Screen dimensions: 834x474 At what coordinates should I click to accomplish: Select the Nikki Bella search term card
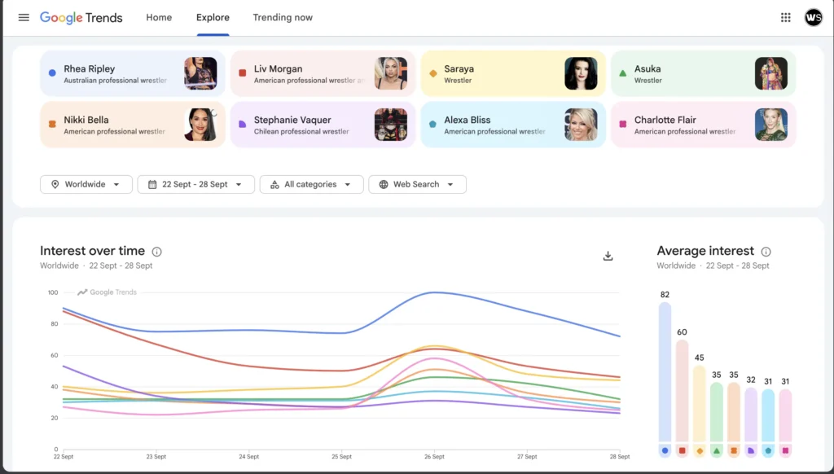coord(133,125)
